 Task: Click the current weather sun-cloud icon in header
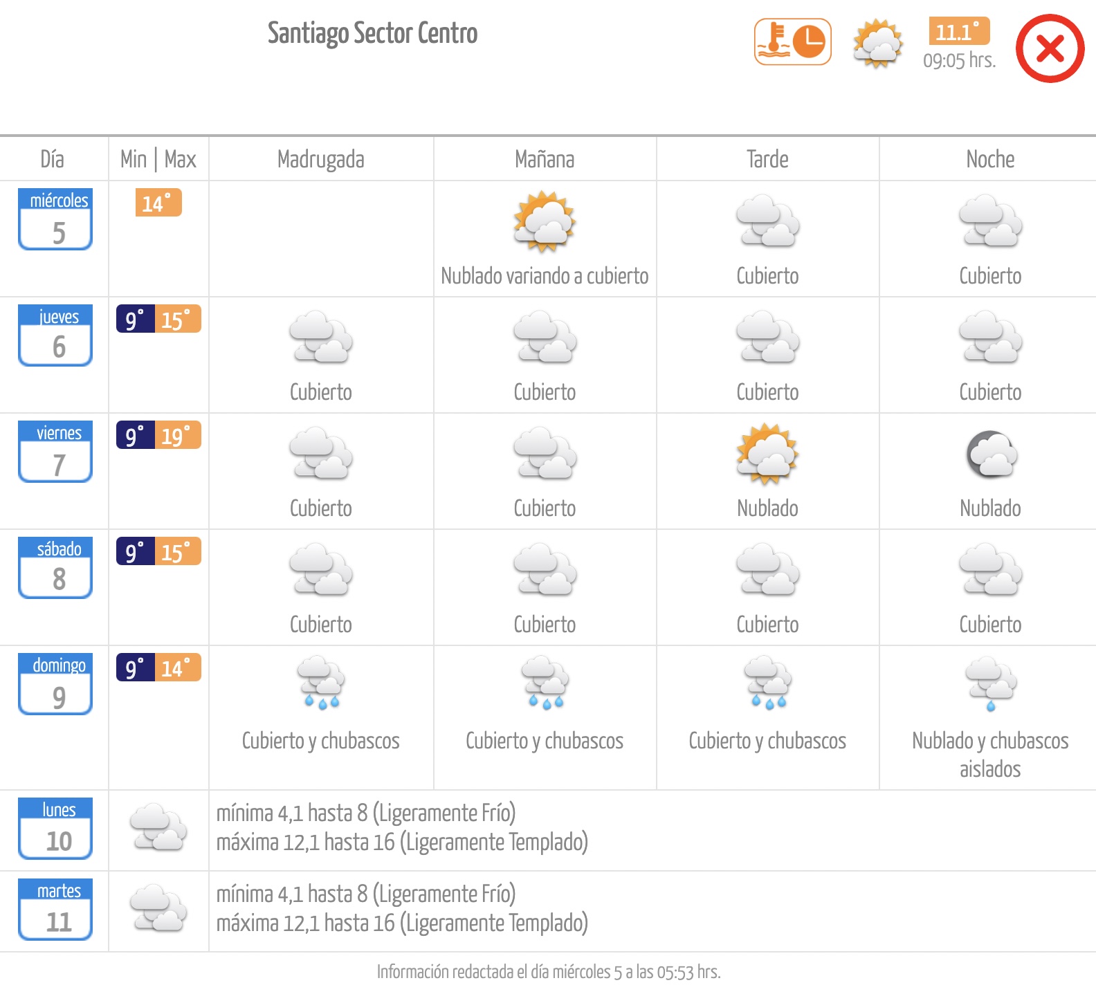click(877, 44)
